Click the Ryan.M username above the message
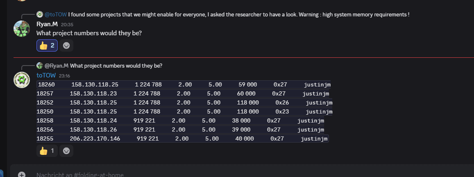 47,24
